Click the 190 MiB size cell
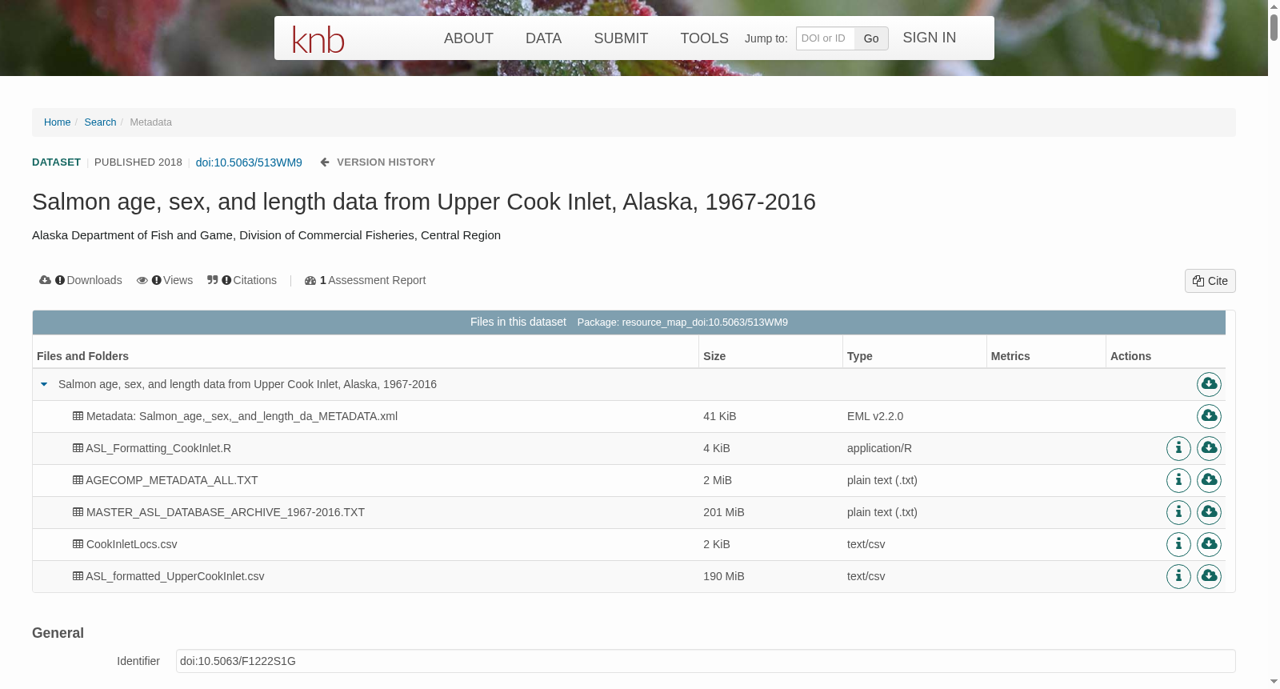 (724, 576)
